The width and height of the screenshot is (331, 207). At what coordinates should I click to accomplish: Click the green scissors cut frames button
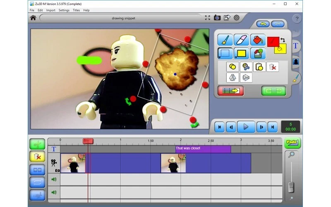(37, 144)
